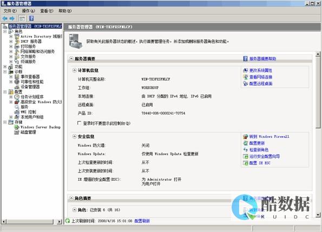Screen dimensions: 322x232
Task: Collapse the 配置 tree node
Action: coord(5,92)
